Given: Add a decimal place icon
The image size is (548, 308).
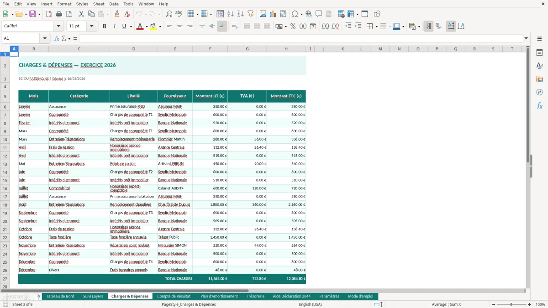Looking at the screenshot, I should (325, 26).
